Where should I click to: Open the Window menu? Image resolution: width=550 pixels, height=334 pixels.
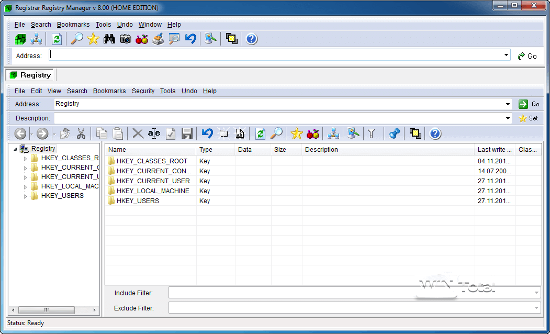150,25
